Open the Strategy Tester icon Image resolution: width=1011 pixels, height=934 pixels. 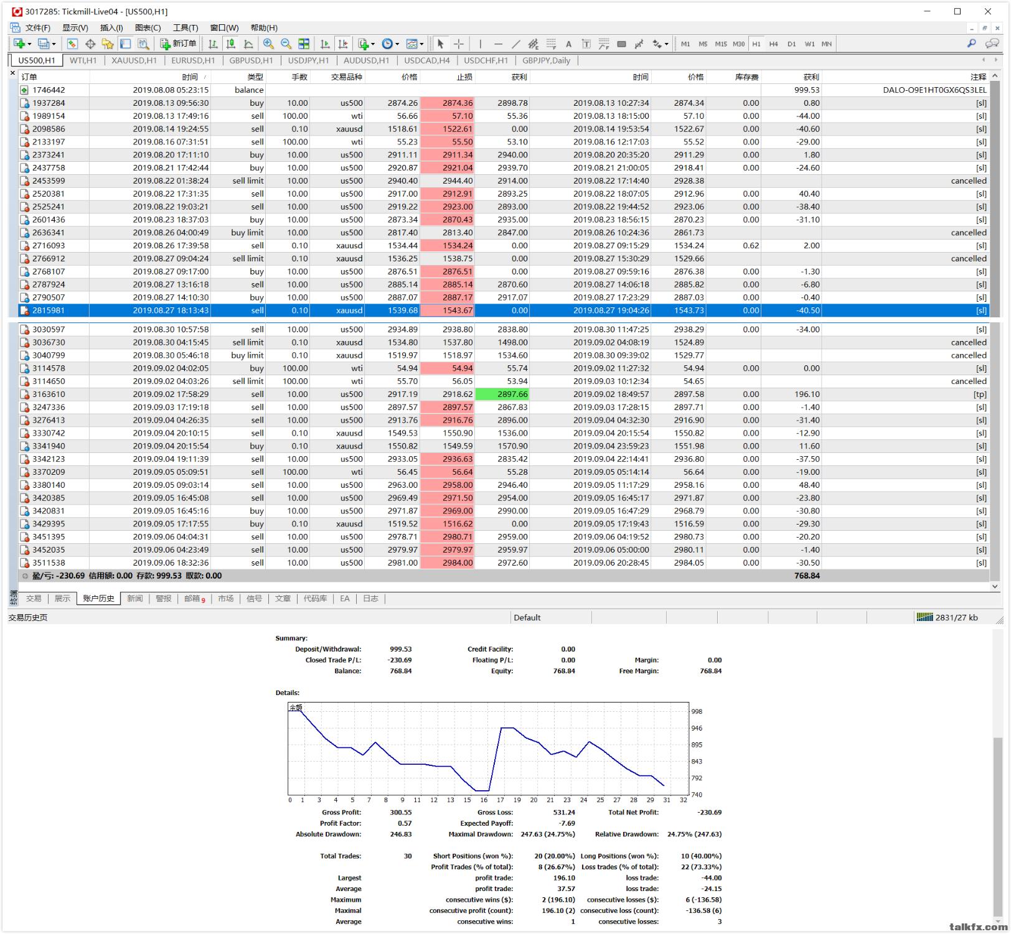point(143,44)
